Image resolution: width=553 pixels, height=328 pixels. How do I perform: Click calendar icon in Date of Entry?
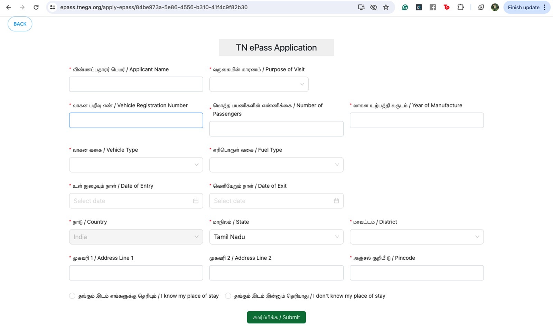click(196, 201)
